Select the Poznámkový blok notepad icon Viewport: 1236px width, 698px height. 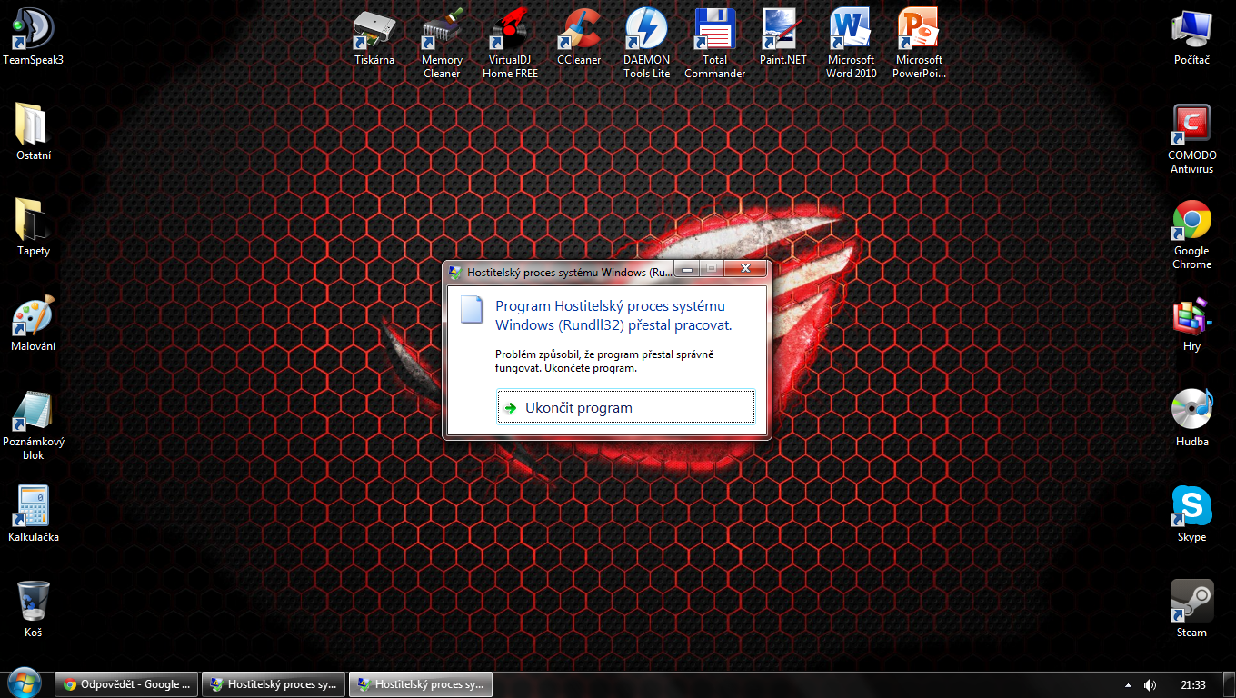(34, 424)
